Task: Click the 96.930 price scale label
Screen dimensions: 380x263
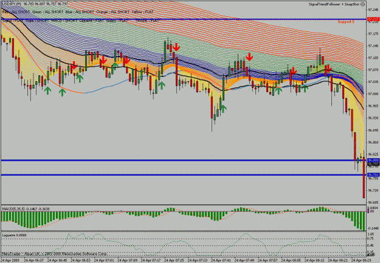Action: pos(373,118)
